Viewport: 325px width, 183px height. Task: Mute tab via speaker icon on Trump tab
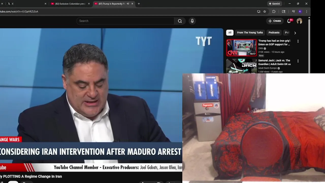tap(128, 4)
